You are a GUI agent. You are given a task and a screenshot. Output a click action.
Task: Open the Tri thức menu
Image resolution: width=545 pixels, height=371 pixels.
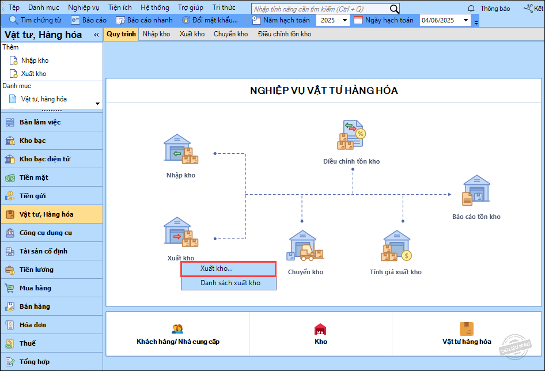point(224,7)
